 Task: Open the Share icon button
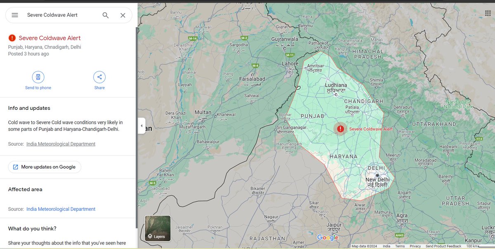pyautogui.click(x=99, y=77)
